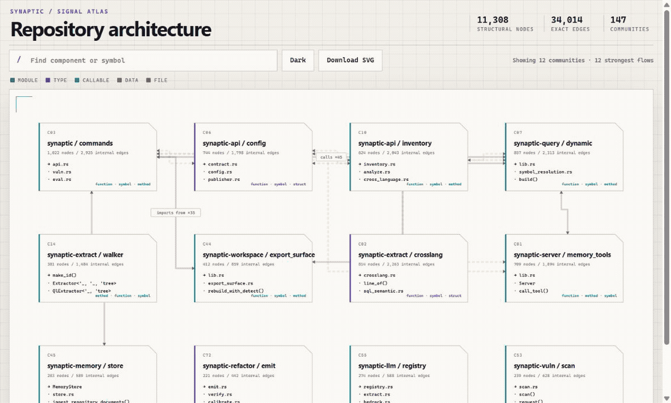The height and width of the screenshot is (403, 671).
Task: Click the CALLABLE legend swatch
Action: click(x=77, y=80)
